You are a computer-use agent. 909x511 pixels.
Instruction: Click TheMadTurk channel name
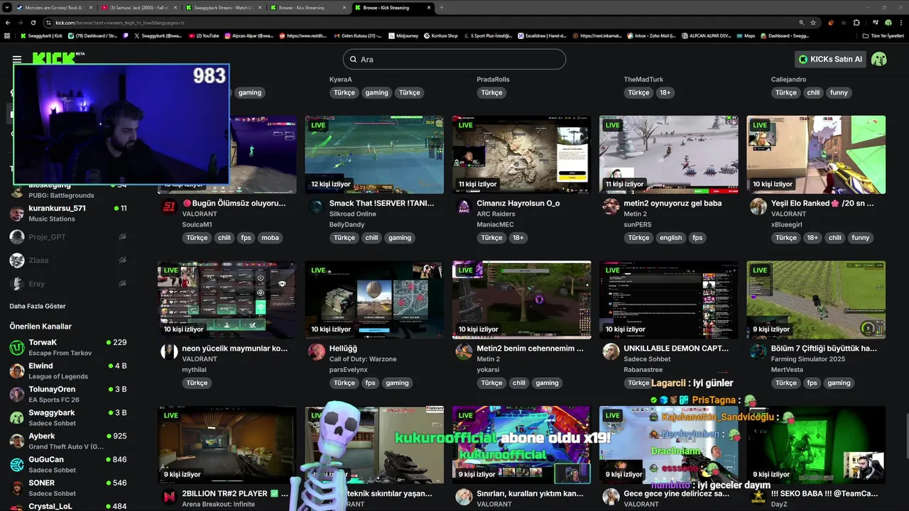click(x=643, y=79)
